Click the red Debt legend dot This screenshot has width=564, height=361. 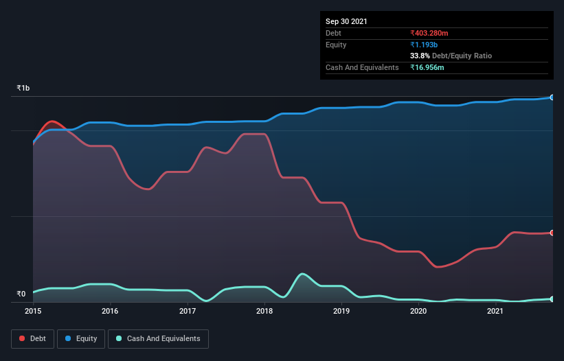tap(22, 338)
